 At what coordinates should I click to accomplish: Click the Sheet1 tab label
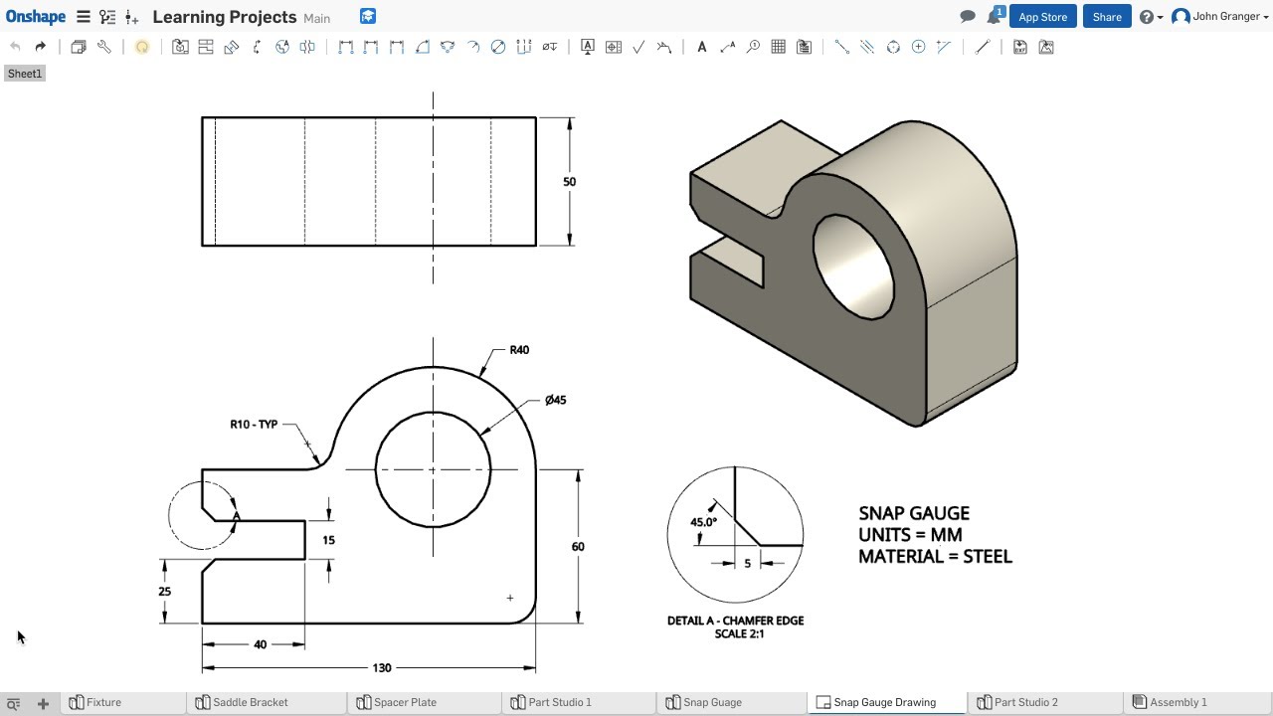pos(24,73)
